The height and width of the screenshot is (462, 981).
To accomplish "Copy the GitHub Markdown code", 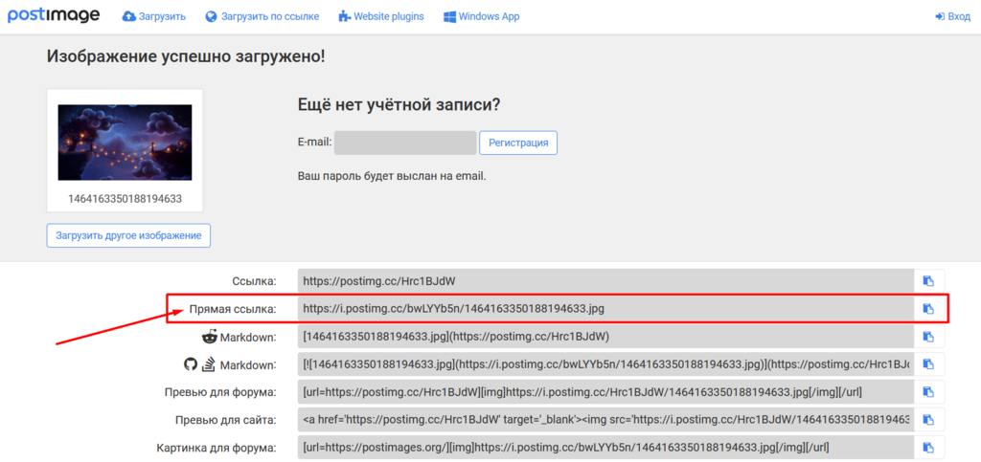I will (x=927, y=364).
